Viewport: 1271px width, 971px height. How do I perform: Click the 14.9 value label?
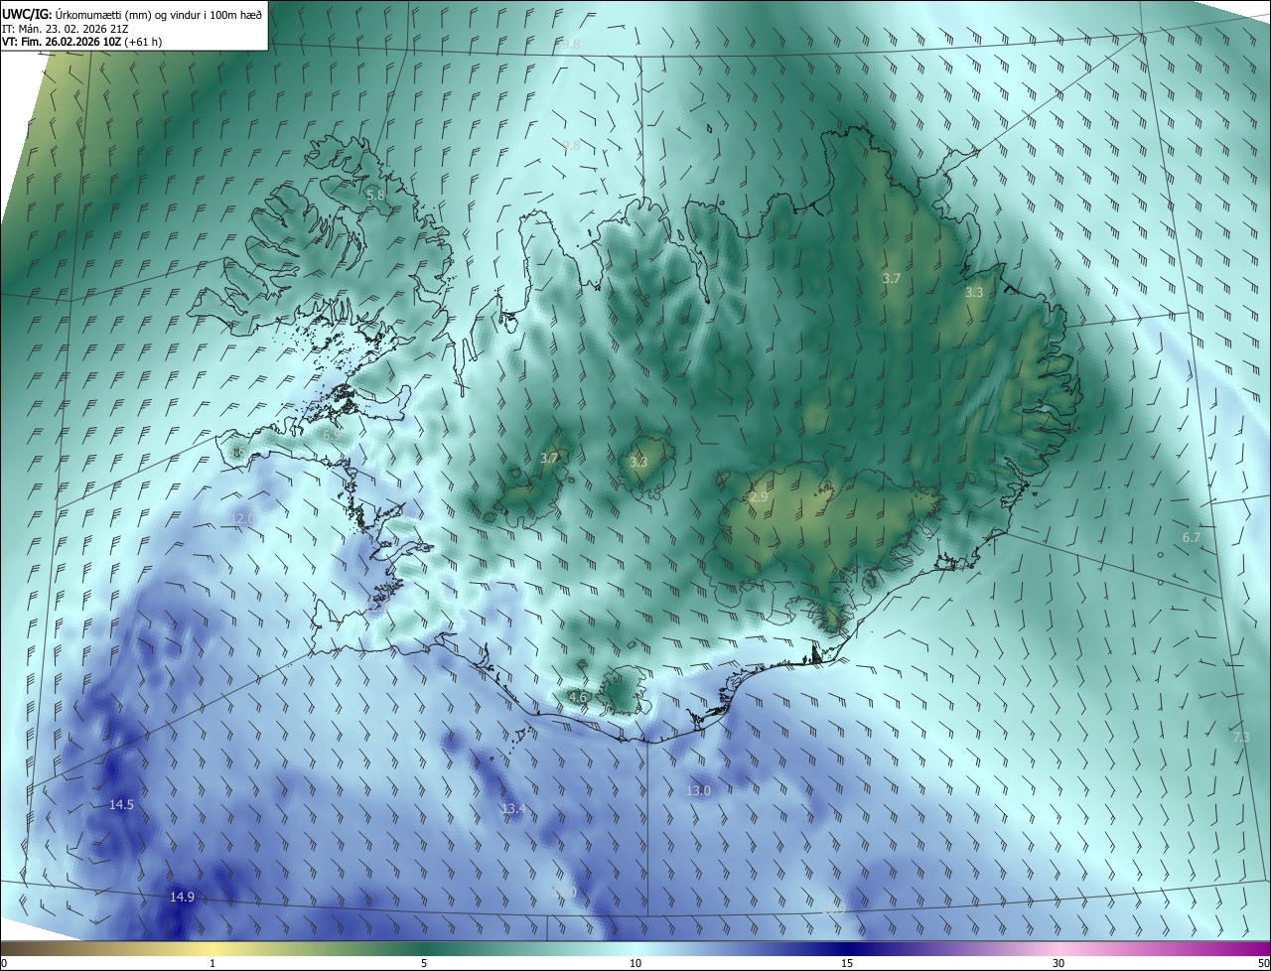[x=182, y=897]
